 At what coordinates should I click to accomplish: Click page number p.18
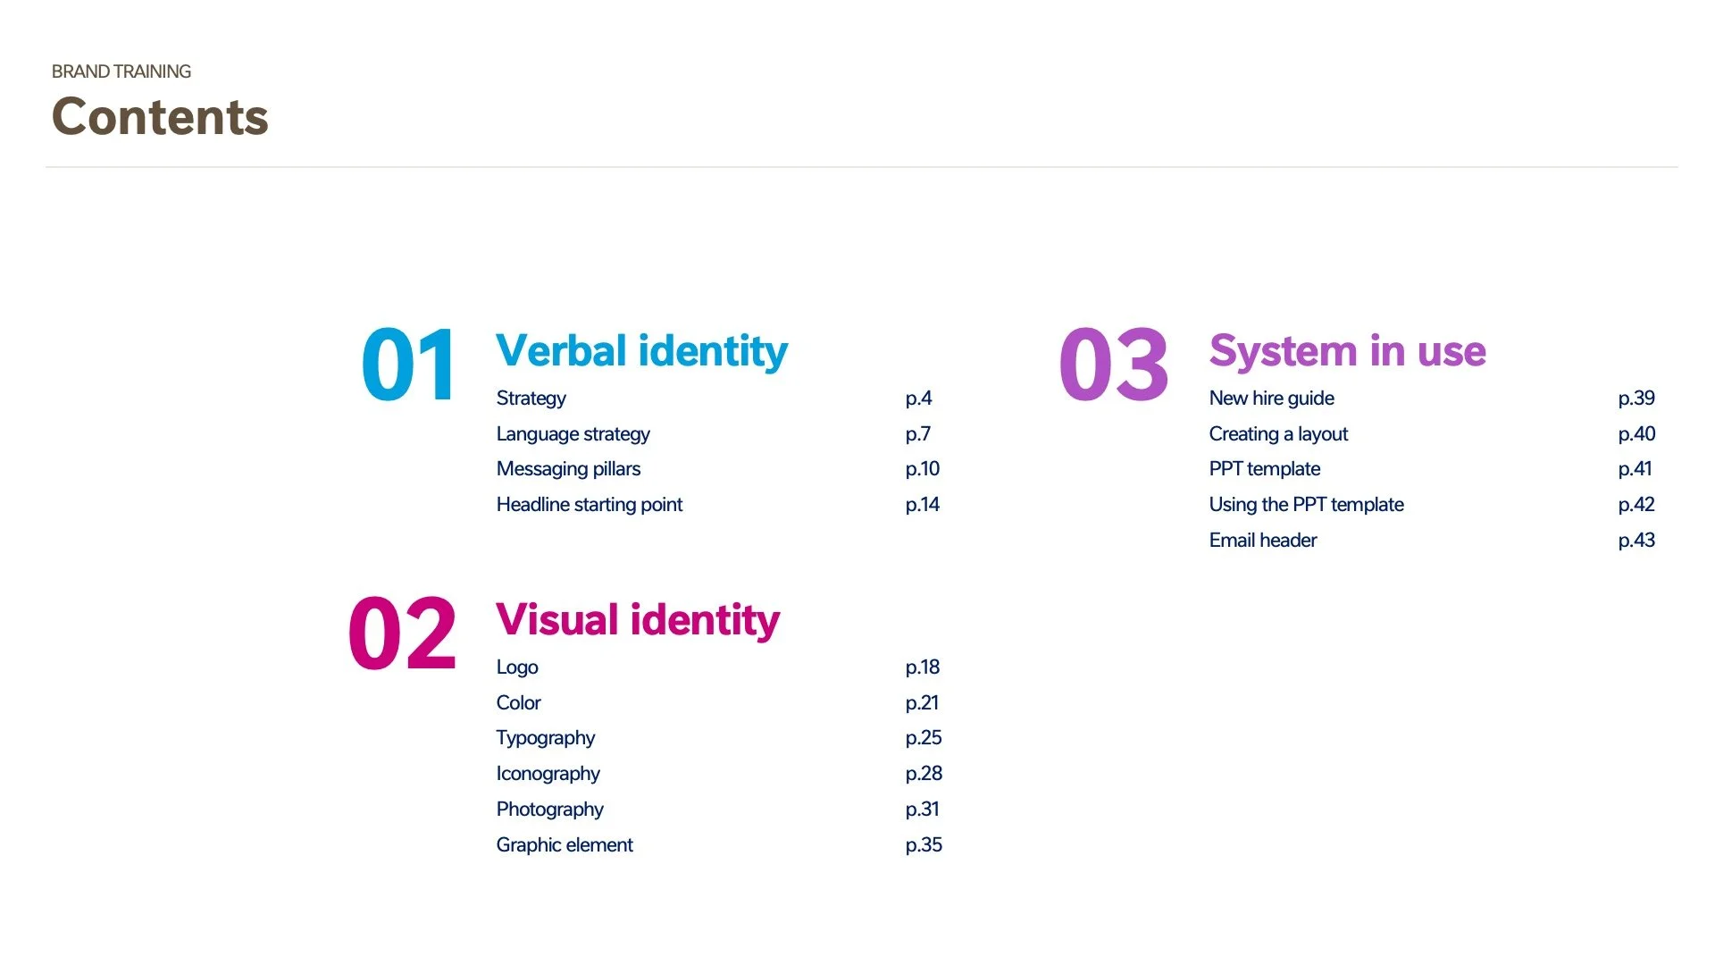click(922, 667)
